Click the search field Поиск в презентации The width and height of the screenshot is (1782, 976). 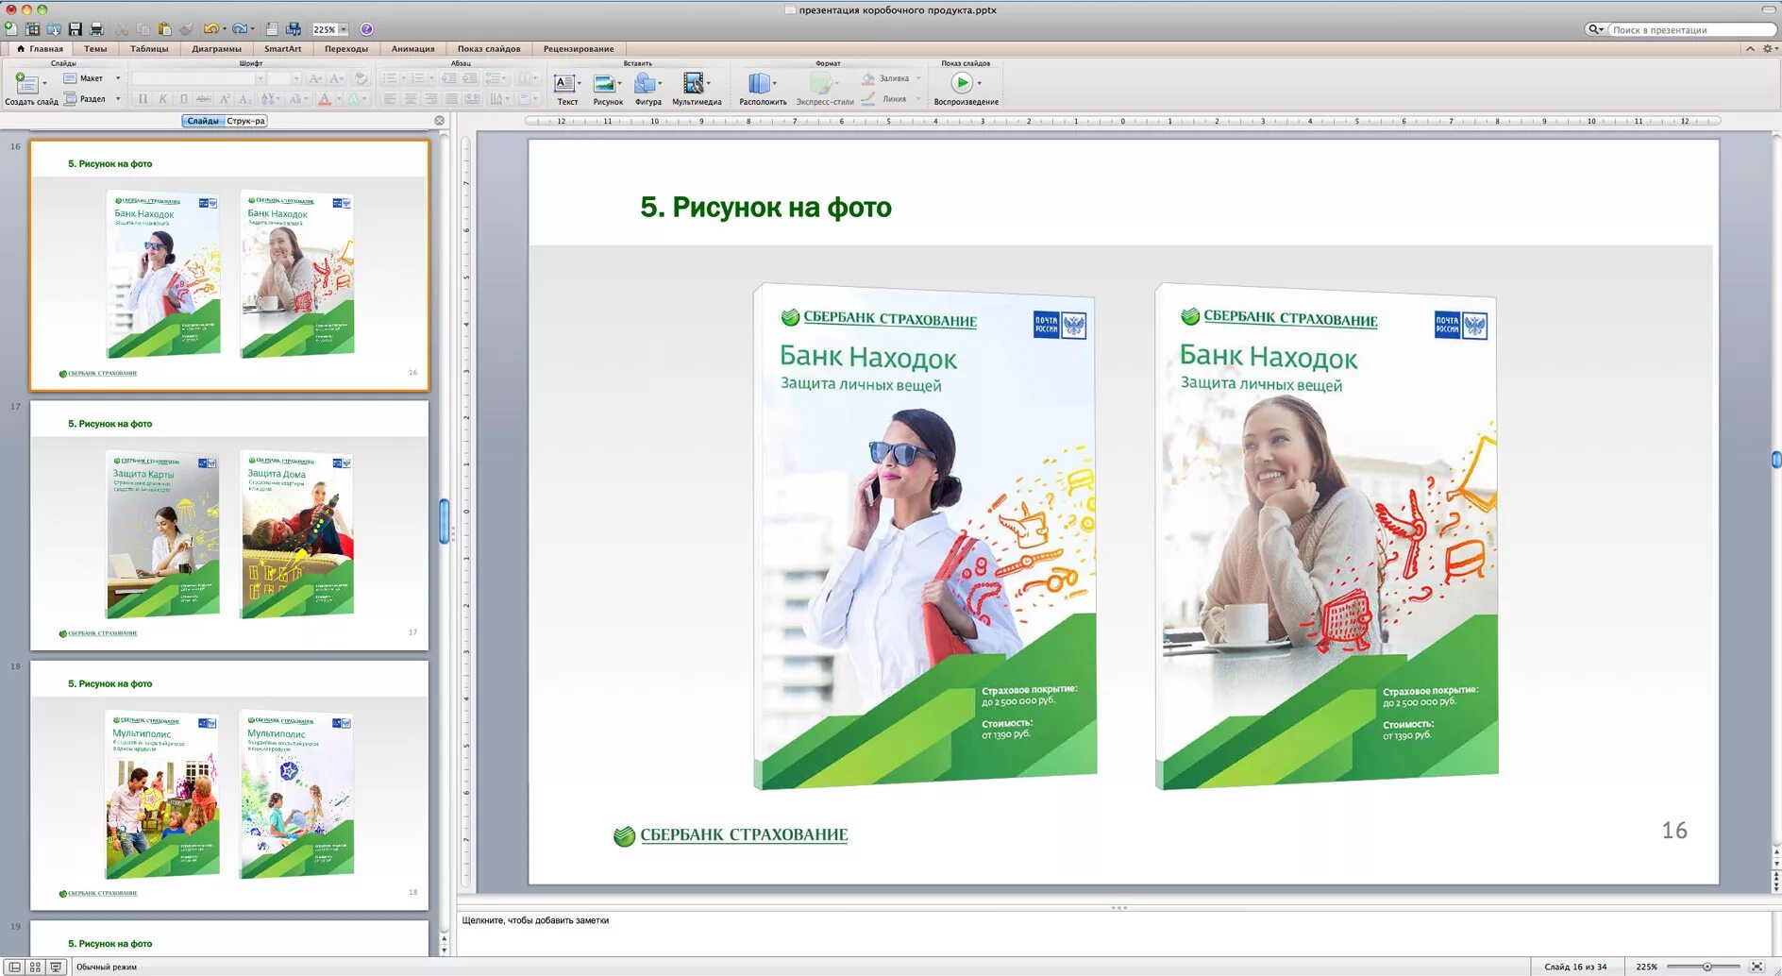(x=1691, y=29)
